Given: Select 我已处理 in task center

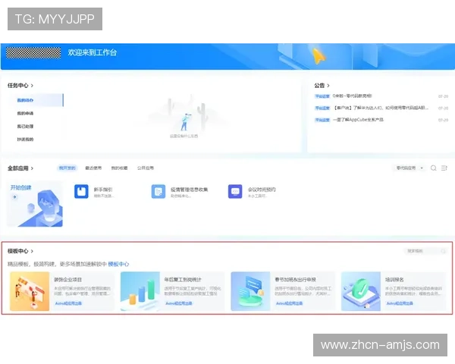Looking at the screenshot, I should pyautogui.click(x=25, y=127).
